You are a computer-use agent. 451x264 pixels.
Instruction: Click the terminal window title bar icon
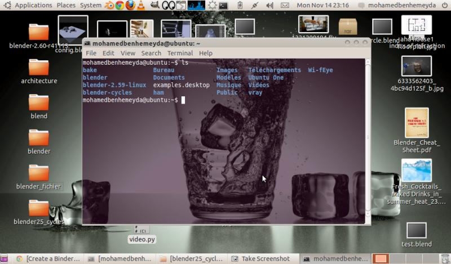pyautogui.click(x=87, y=43)
